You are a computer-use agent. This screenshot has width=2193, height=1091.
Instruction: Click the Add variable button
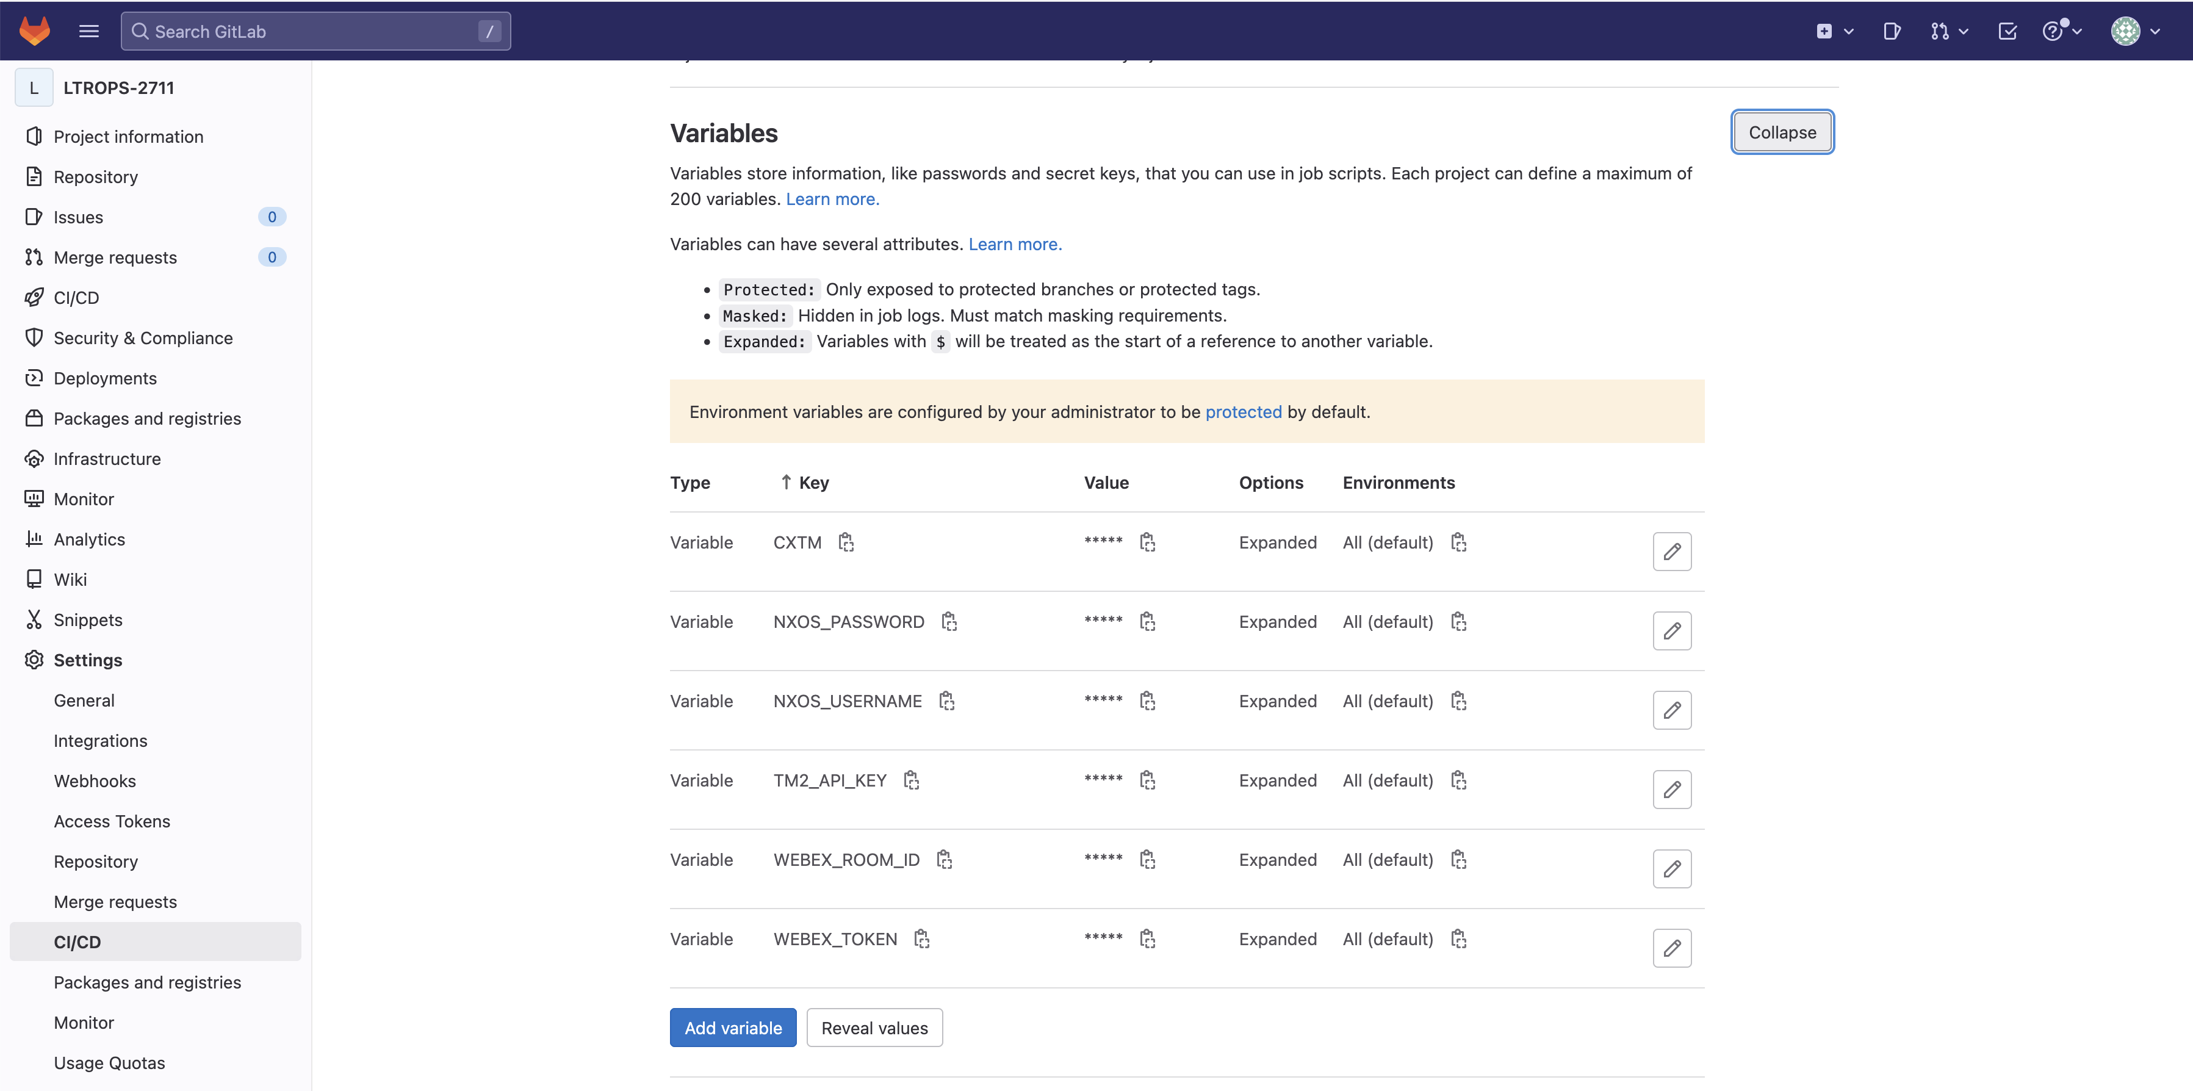732,1027
